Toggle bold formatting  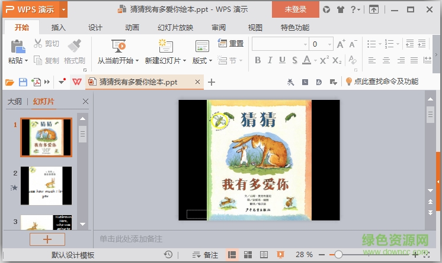258,60
